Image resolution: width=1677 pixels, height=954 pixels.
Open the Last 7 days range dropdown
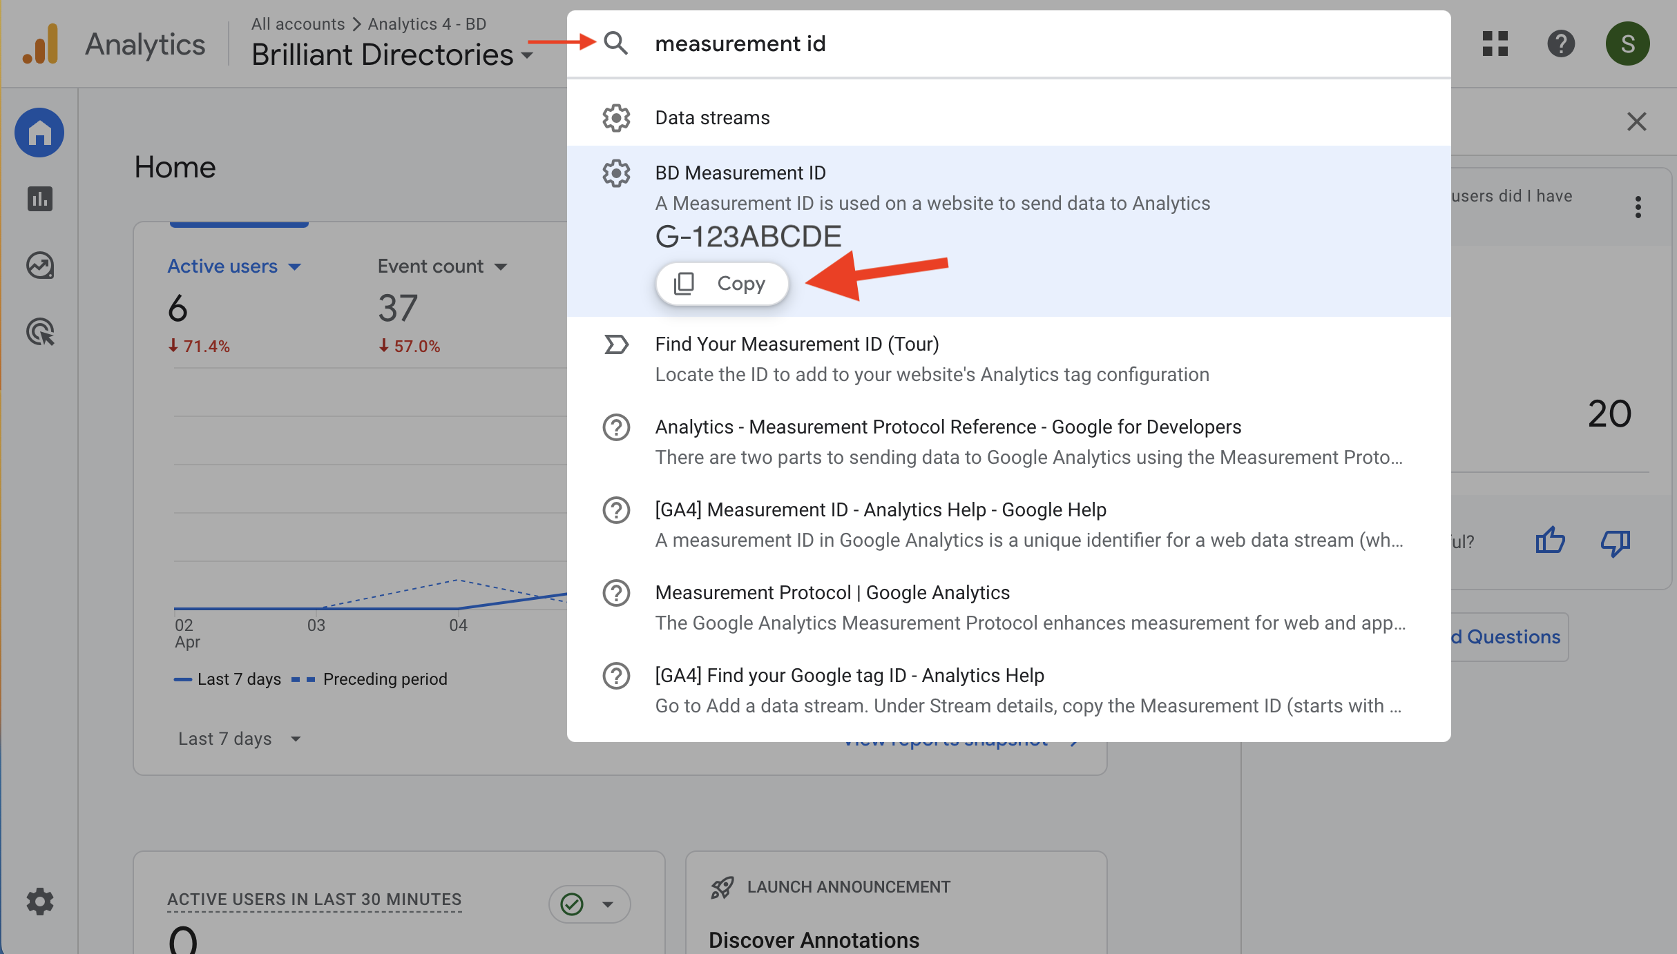coord(239,739)
